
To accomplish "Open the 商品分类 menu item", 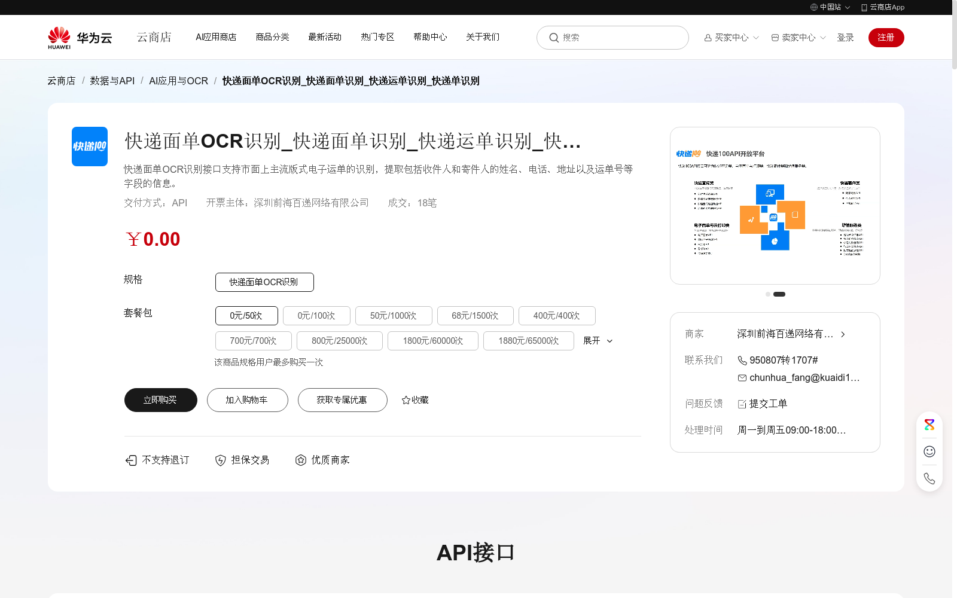I will [273, 37].
